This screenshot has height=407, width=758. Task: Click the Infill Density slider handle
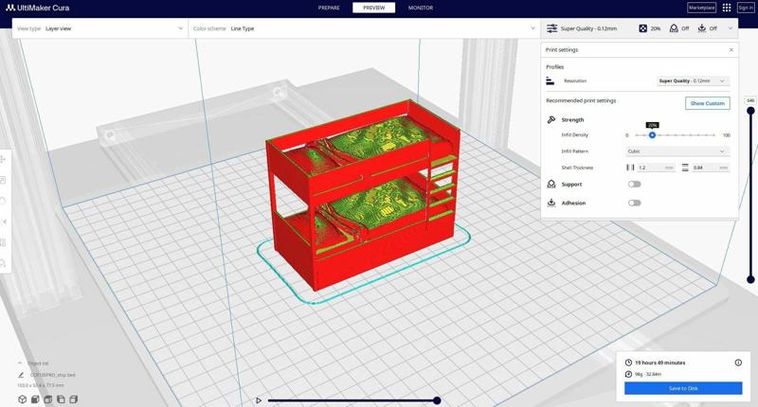(x=652, y=135)
